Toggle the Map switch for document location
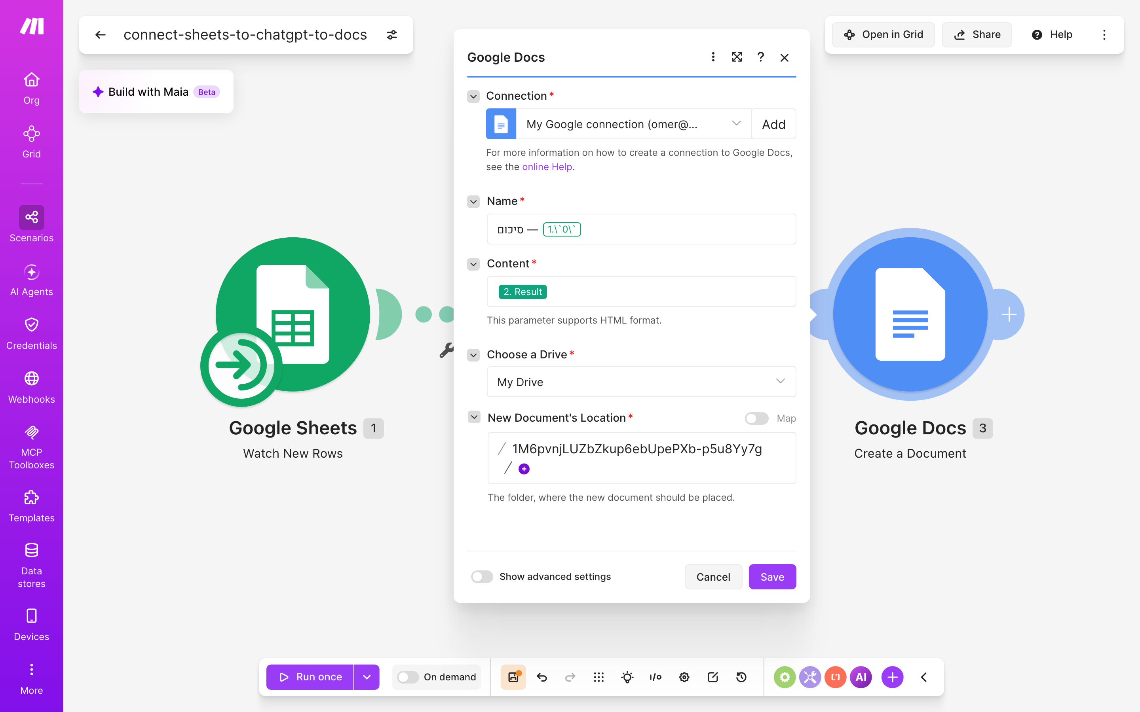The width and height of the screenshot is (1140, 712). [x=756, y=418]
